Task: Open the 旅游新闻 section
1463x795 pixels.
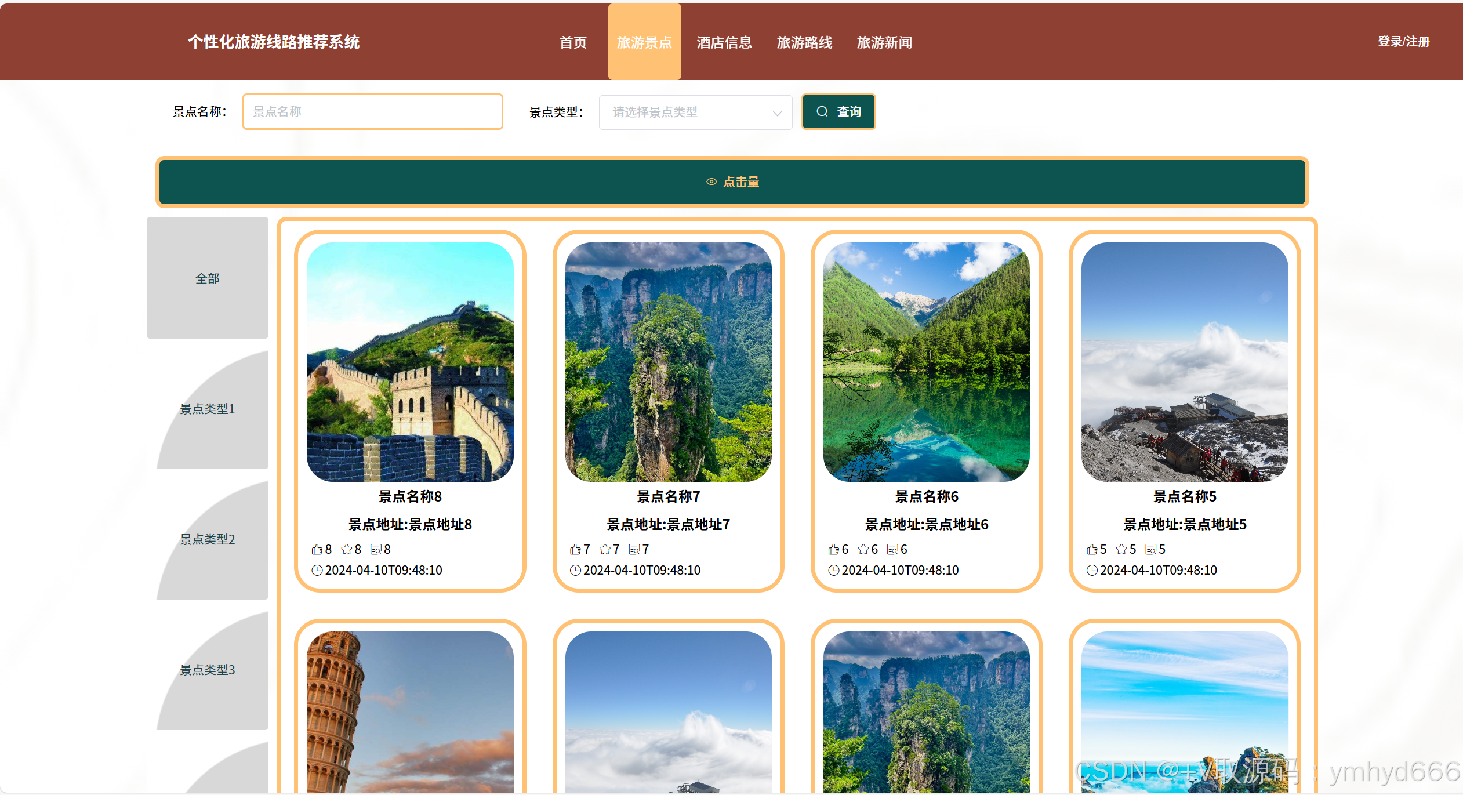Action: [884, 42]
